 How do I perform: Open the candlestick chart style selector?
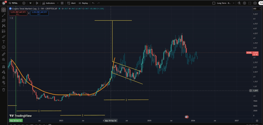(37, 3)
